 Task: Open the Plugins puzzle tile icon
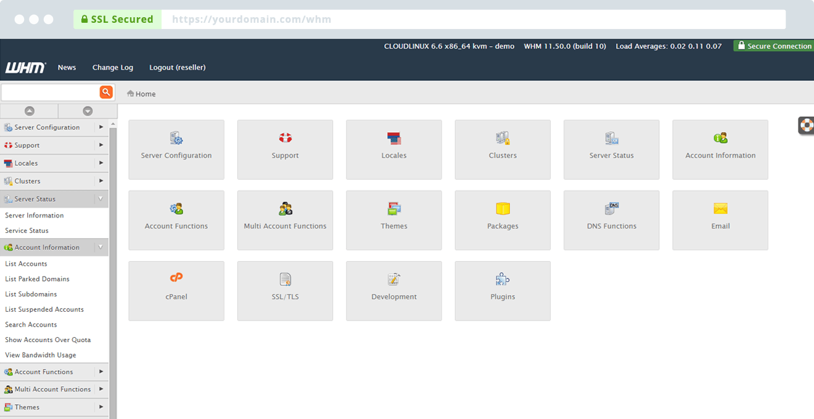pyautogui.click(x=503, y=279)
